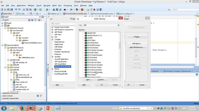Image resolution: width=199 pixels, height=111 pixels.
Task: Click the Cut scissors toolbar icon
Action: click(24, 10)
